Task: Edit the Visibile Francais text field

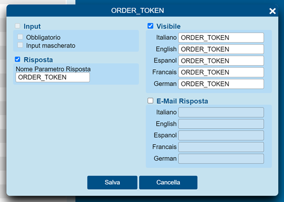Action: (221, 72)
